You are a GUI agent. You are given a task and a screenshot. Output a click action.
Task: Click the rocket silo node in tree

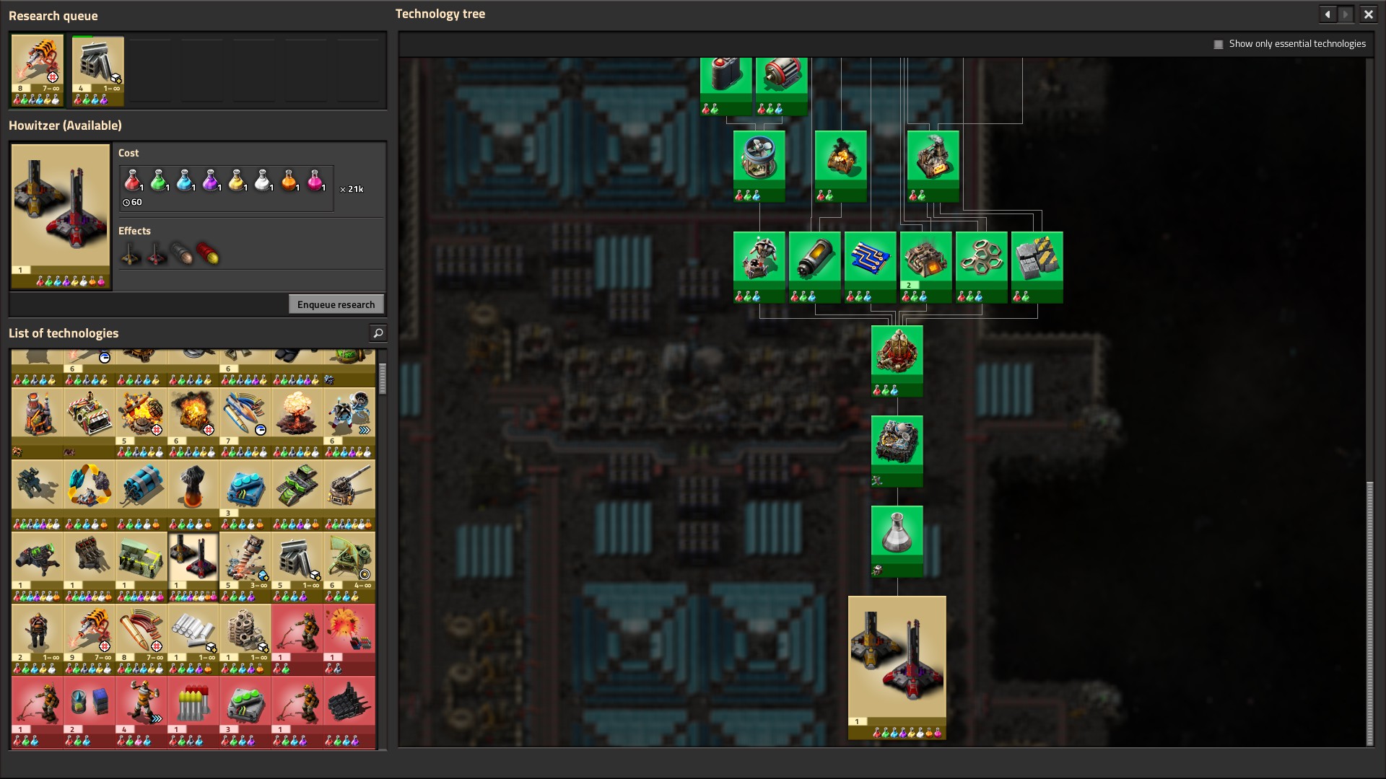897,354
